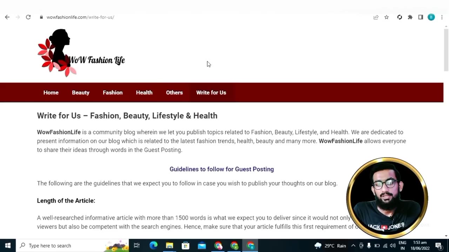The height and width of the screenshot is (252, 449).
Task: Click the Meet Now tray icon
Action: (x=361, y=246)
